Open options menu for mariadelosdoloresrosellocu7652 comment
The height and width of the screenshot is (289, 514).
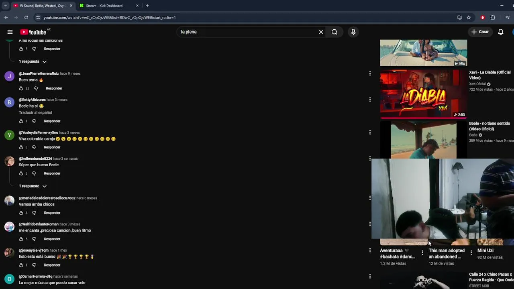[x=370, y=198]
